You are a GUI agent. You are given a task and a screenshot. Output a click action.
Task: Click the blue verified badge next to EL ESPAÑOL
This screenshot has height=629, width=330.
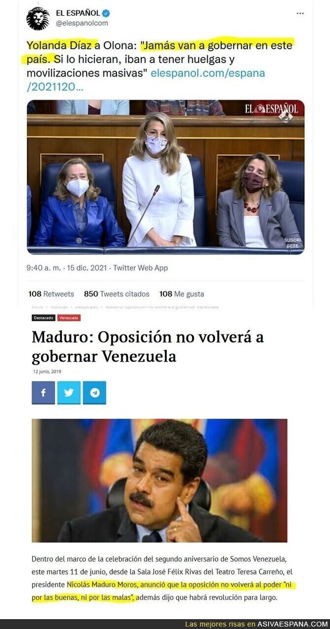click(106, 13)
